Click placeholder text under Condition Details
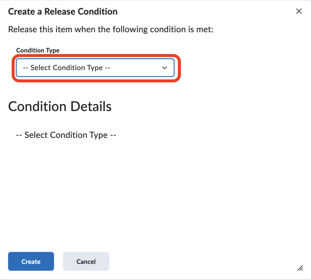This screenshot has width=311, height=280. [66, 135]
